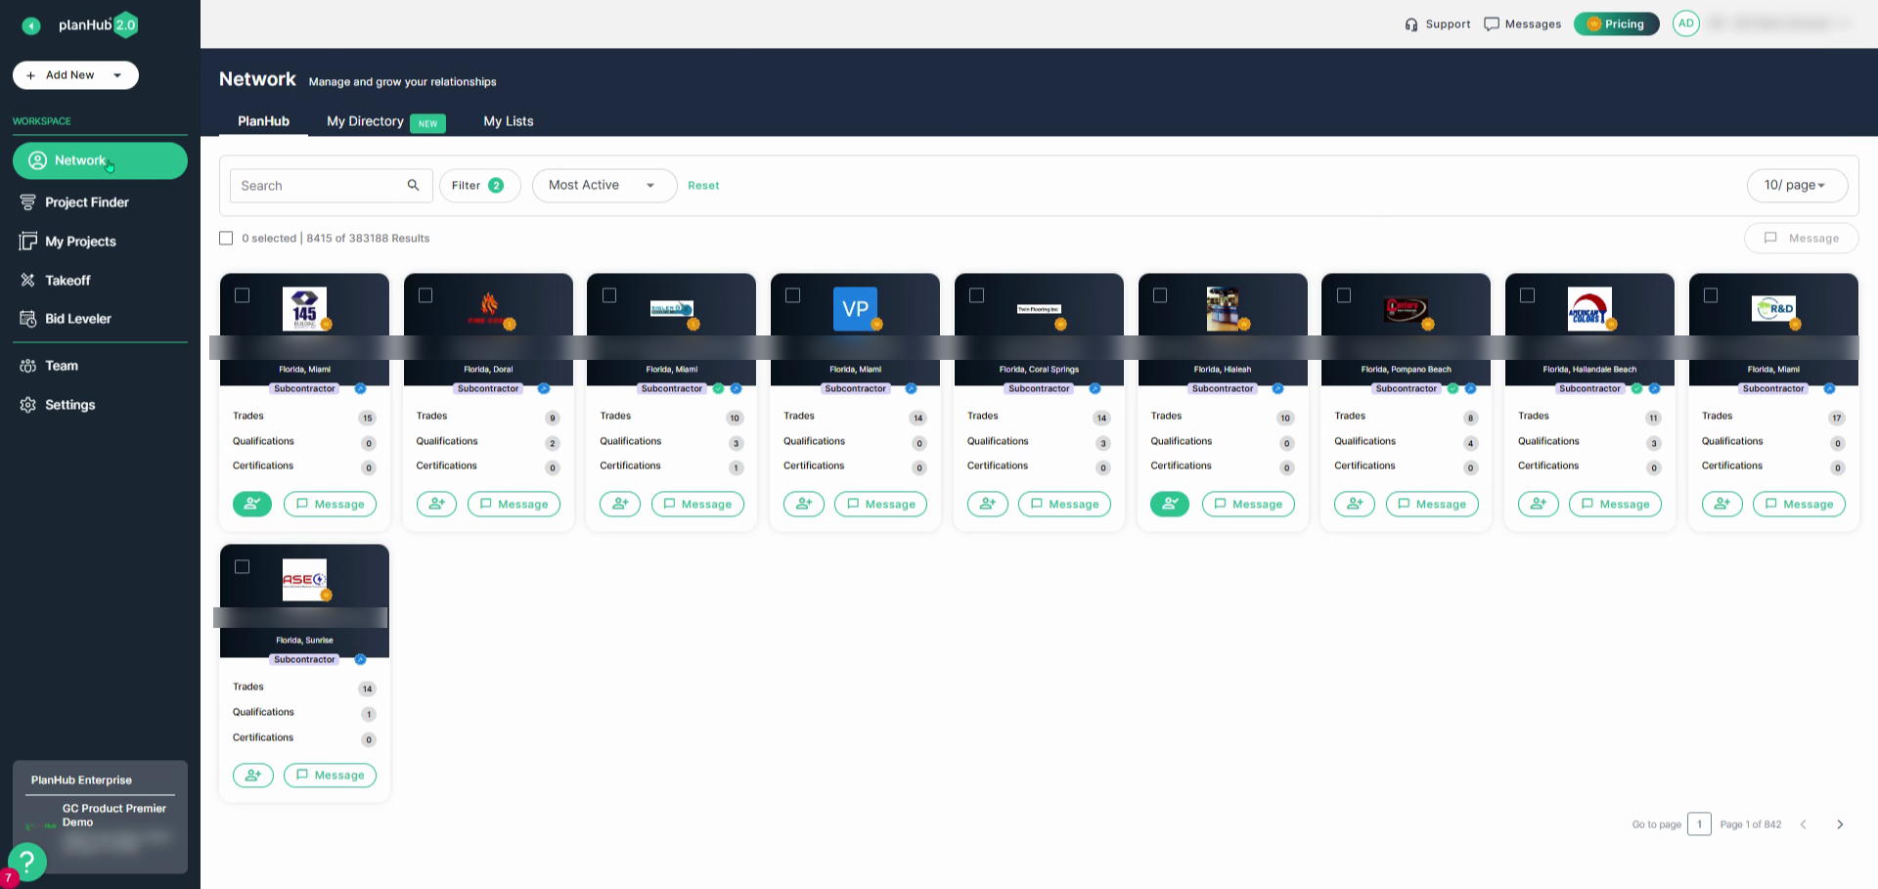
Task: Check the Coral Springs card checkbox
Action: (x=976, y=295)
